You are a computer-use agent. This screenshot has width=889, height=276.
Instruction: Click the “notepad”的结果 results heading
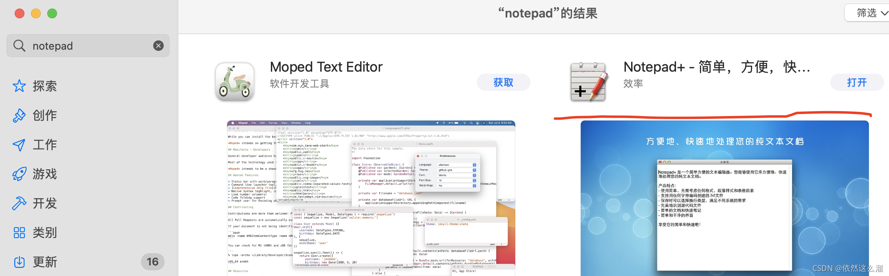[548, 13]
